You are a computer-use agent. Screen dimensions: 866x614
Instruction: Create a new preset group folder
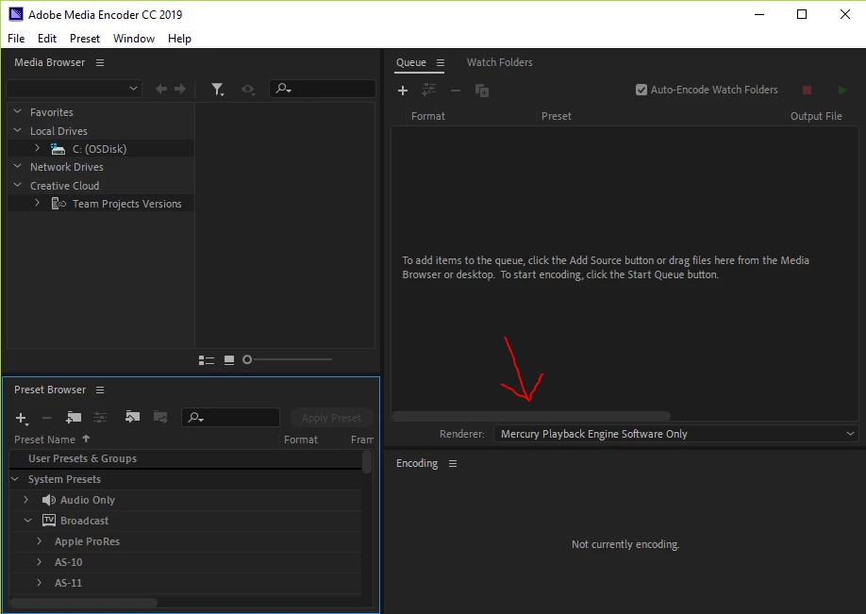coord(74,418)
